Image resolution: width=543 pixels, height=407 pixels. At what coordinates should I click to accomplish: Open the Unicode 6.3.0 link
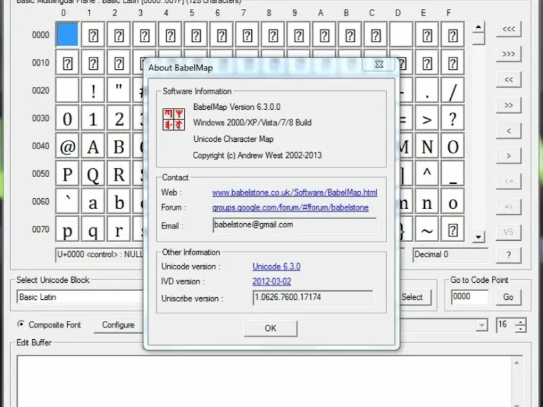pyautogui.click(x=276, y=267)
